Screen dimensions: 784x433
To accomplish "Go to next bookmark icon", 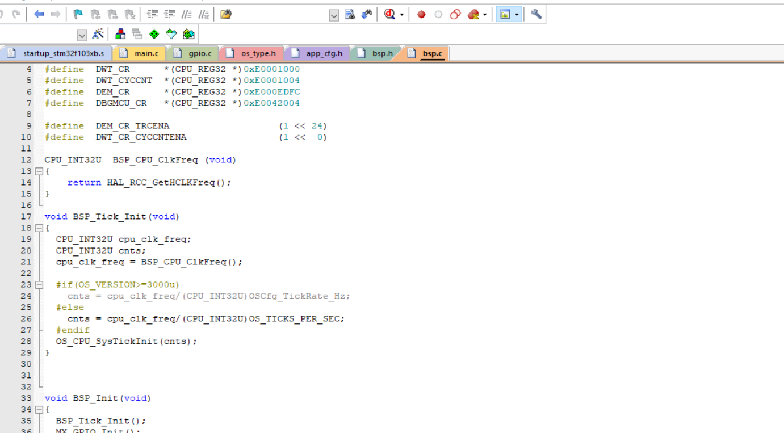I will [112, 14].
